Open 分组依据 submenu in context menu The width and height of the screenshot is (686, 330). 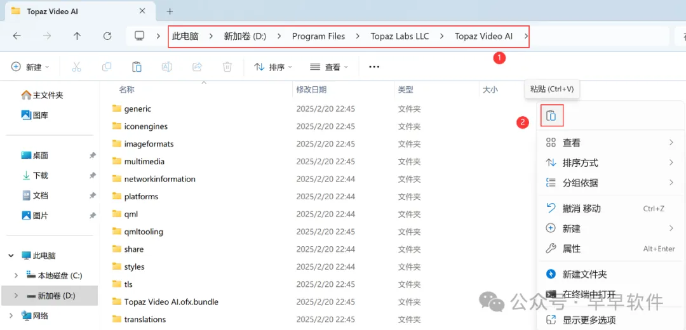[x=610, y=183]
